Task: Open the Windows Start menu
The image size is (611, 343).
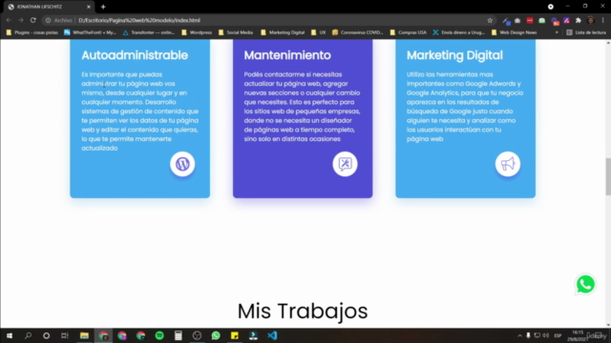Action: click(x=10, y=335)
